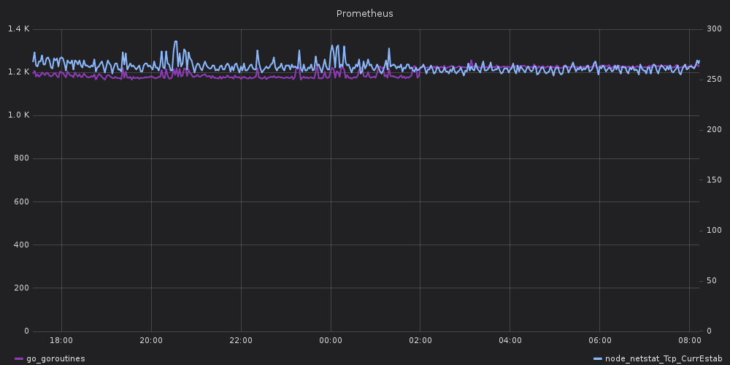Click the 400 left axis label

[22, 245]
